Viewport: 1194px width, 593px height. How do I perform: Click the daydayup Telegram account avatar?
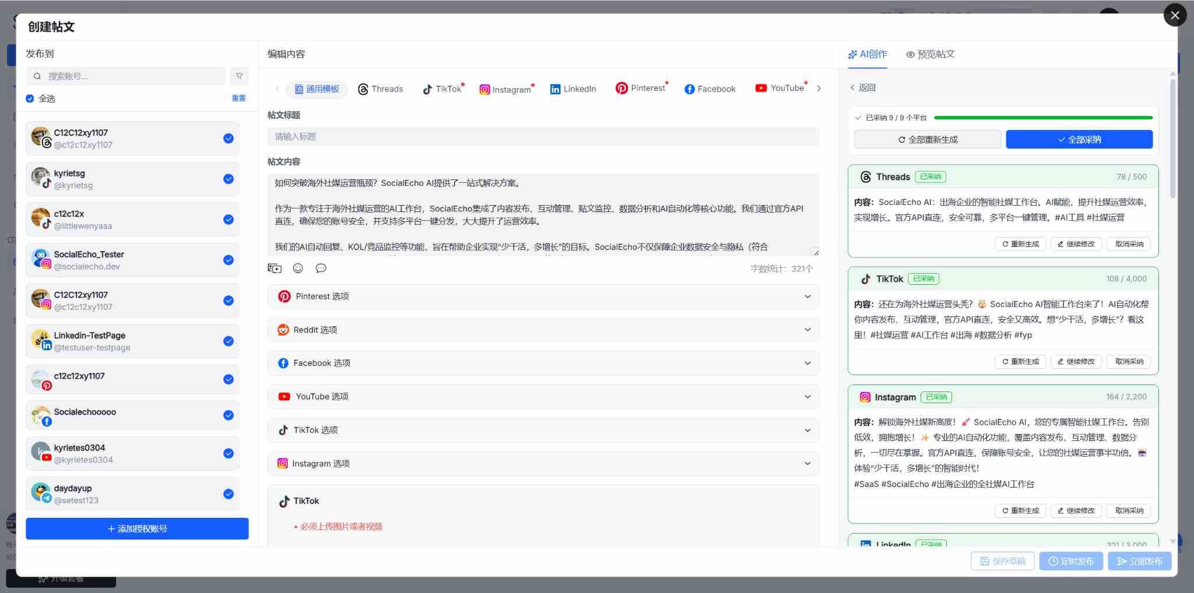tap(41, 493)
